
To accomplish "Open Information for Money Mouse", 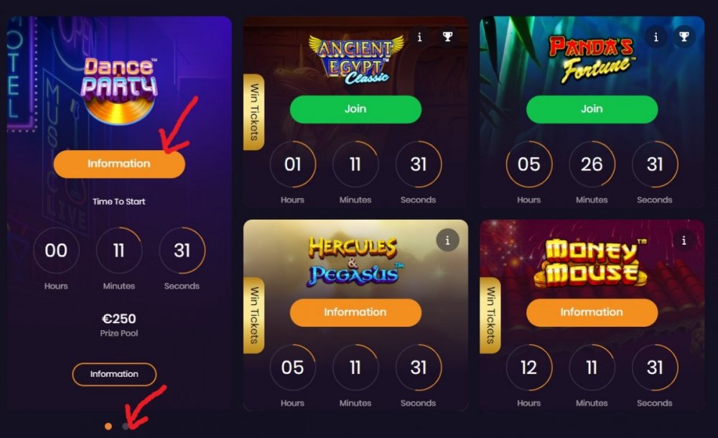I will 592,312.
